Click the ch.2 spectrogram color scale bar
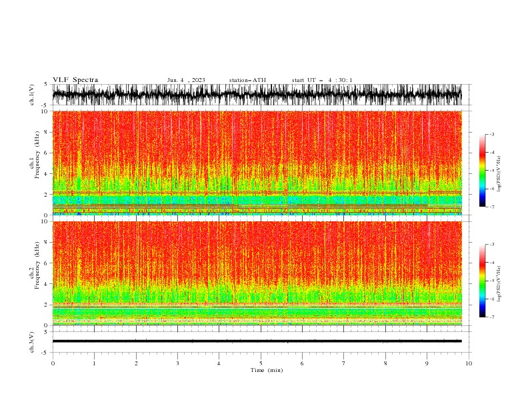528x408 pixels. pyautogui.click(x=482, y=281)
